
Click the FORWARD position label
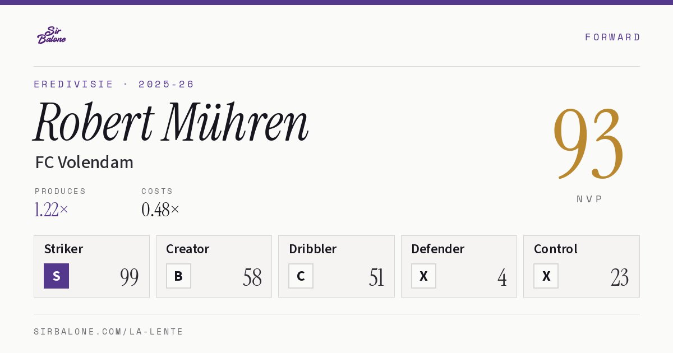612,37
